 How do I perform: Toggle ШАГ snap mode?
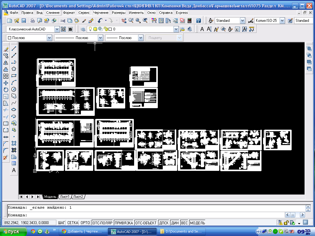tap(62, 223)
